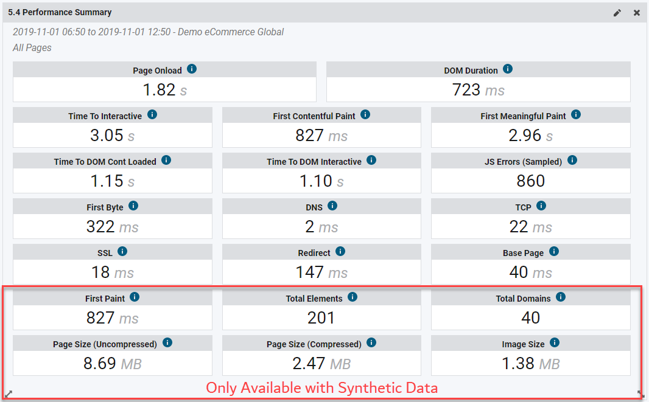
Task: Click the Total Elements value 201
Action: (x=321, y=317)
